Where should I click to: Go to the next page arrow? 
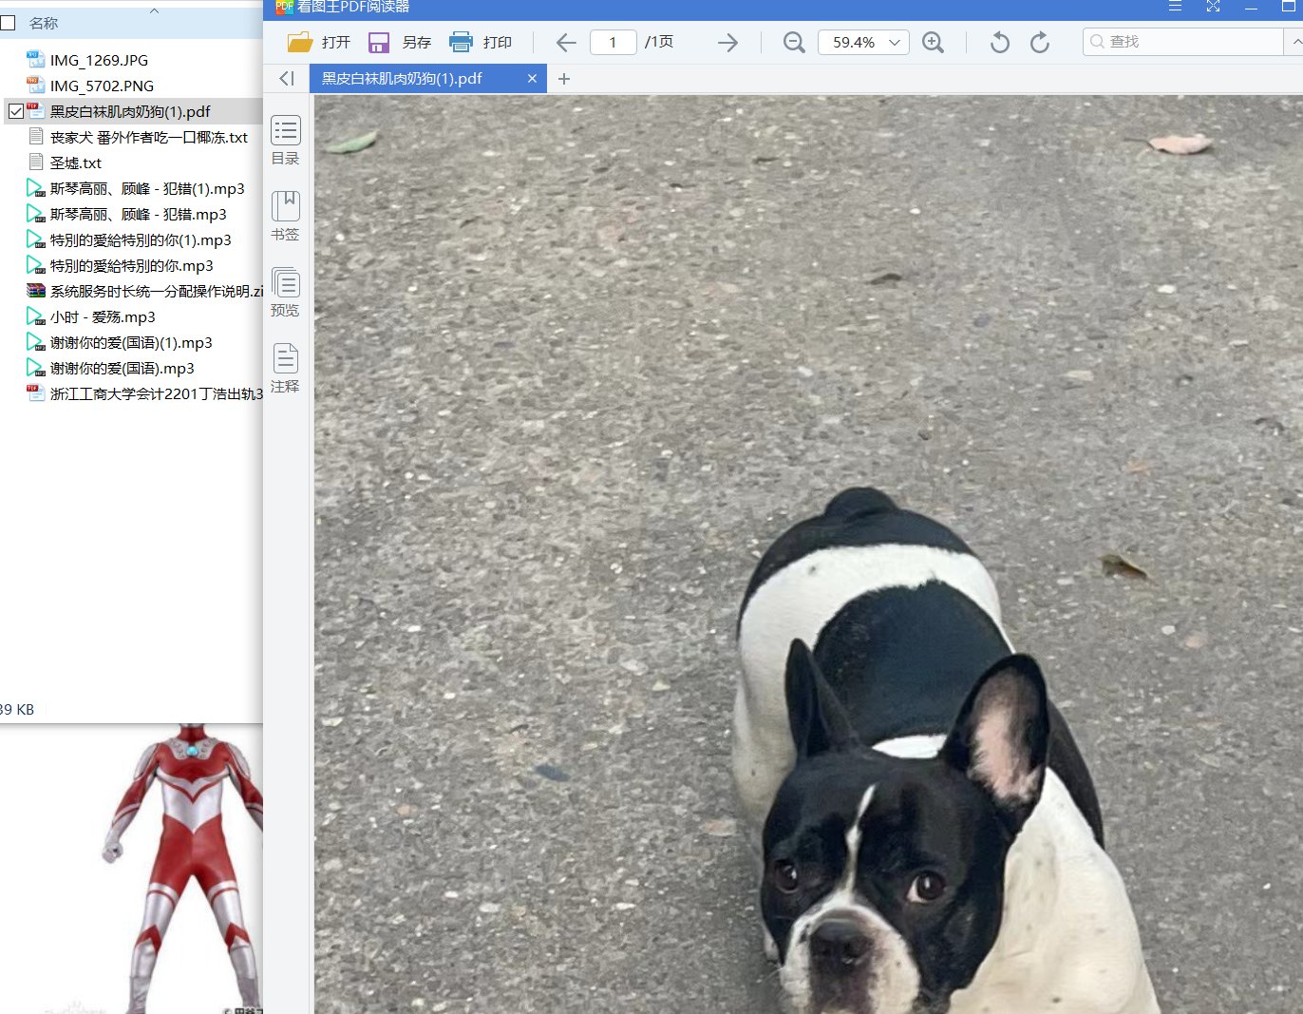pos(727,43)
